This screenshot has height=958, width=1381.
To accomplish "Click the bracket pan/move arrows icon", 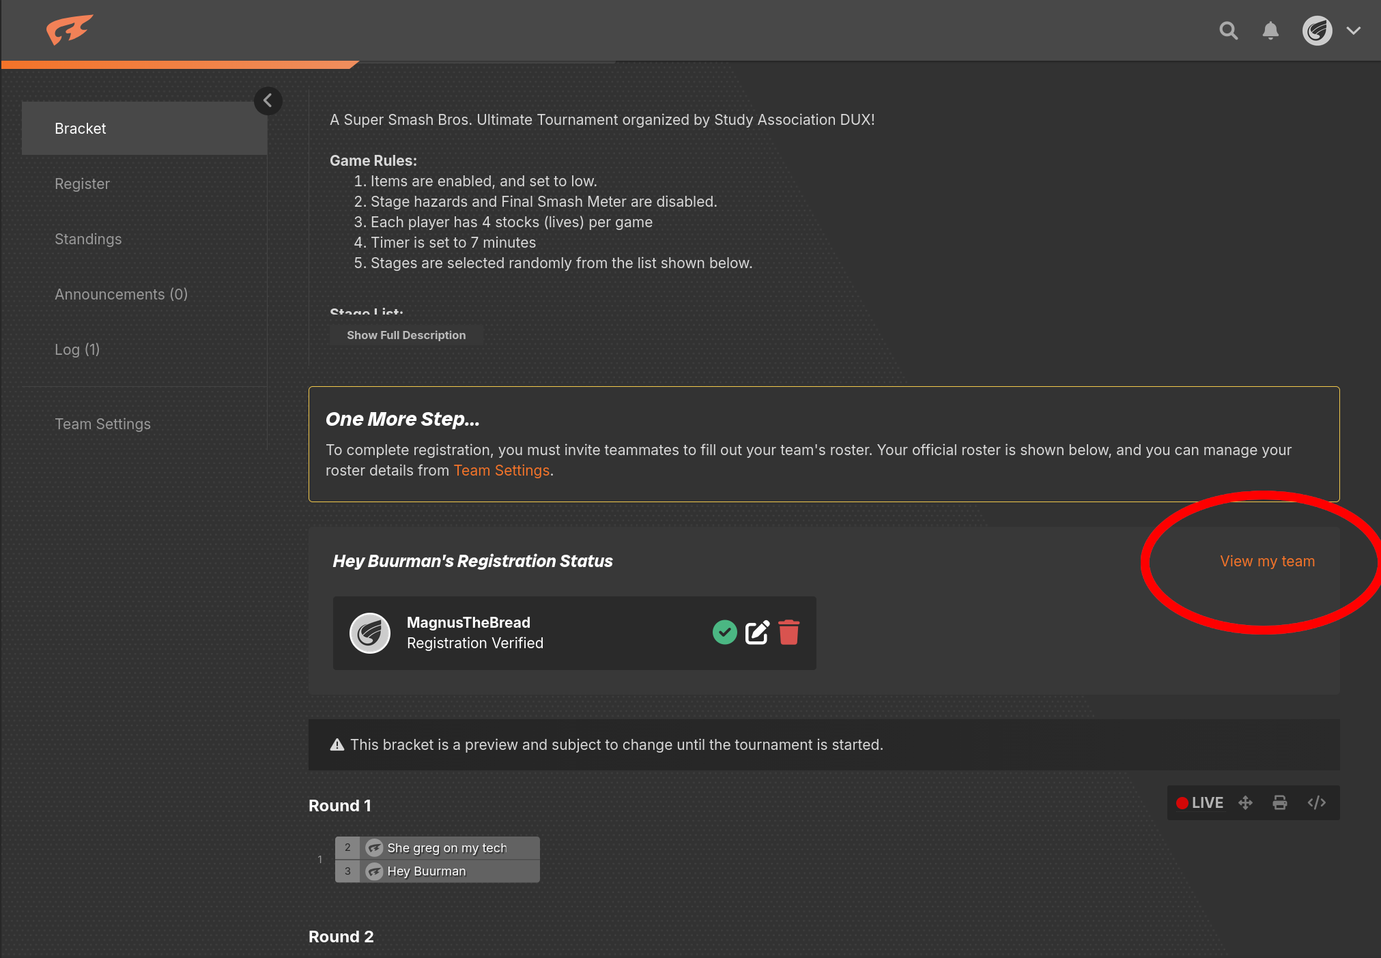I will (1245, 803).
